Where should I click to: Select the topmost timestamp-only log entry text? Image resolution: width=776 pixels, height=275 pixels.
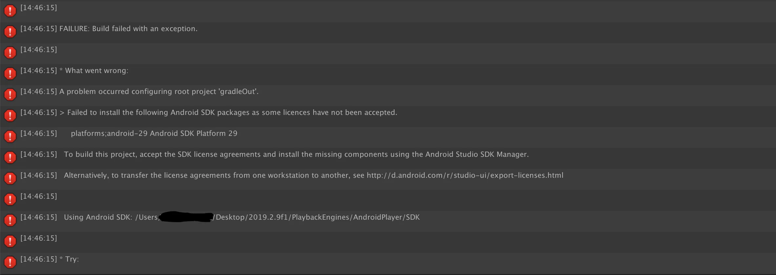(39, 8)
